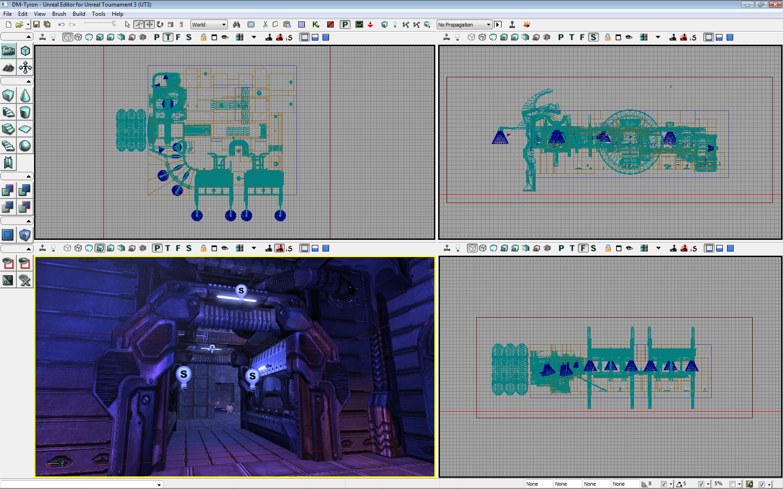Select the Texture Alignment mode icon
This screenshot has width=783, height=489.
point(25,68)
